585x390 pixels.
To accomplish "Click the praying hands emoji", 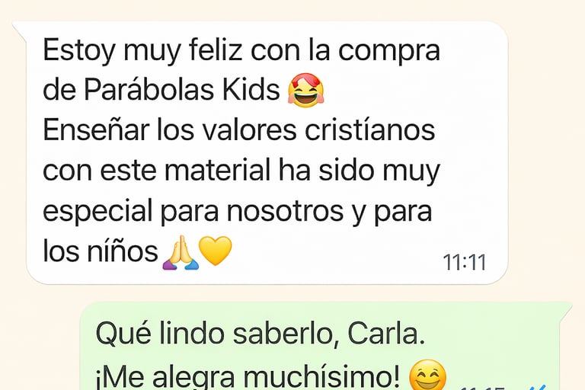I will [x=181, y=252].
